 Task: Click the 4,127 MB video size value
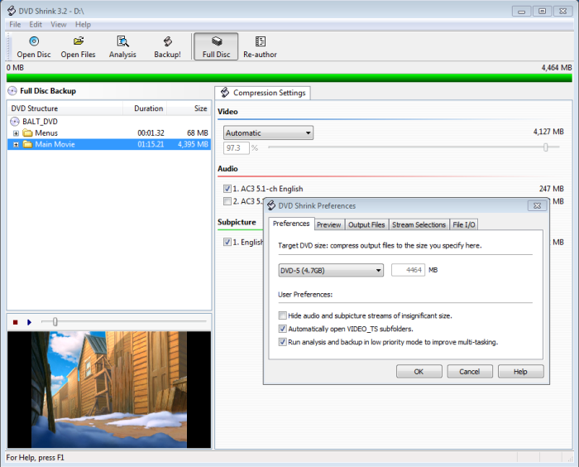(548, 132)
